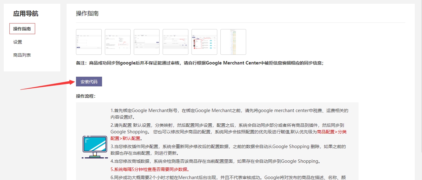
Task: Click step 4 about modifying store data
Action: click(x=215, y=161)
